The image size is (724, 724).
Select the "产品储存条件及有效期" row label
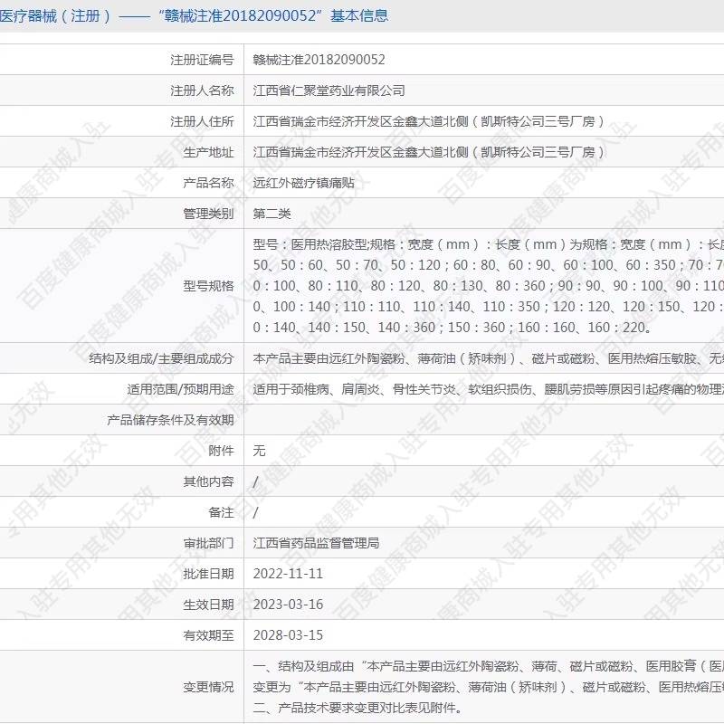170,420
